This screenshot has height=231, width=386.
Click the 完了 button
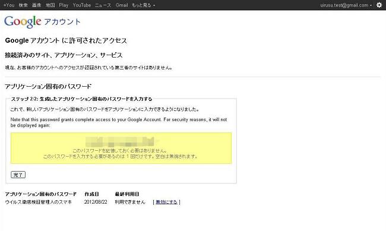tap(18, 175)
